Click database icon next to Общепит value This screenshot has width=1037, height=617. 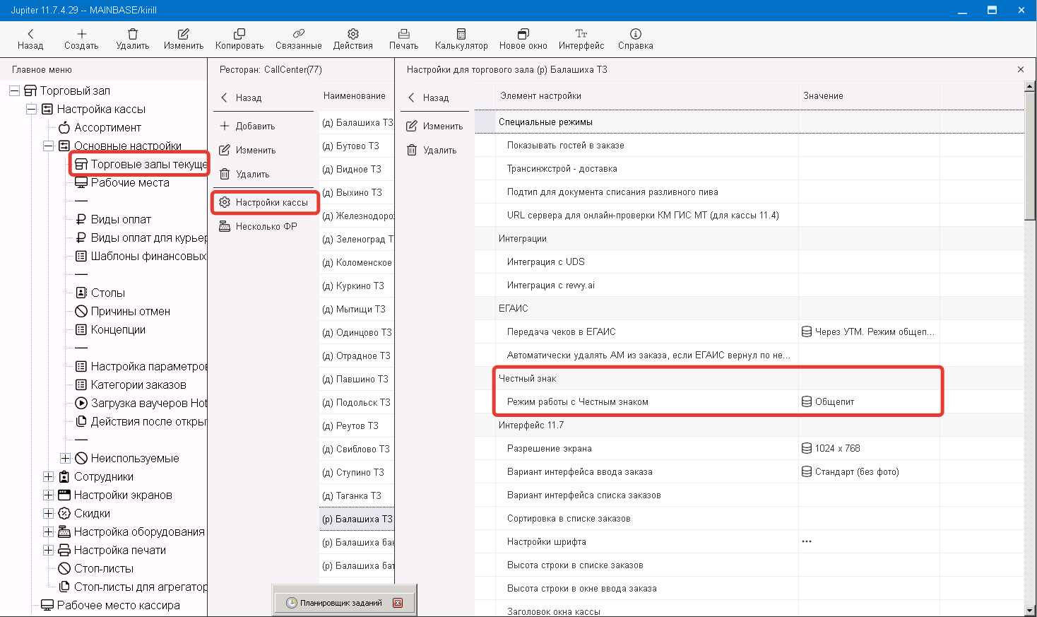point(807,401)
